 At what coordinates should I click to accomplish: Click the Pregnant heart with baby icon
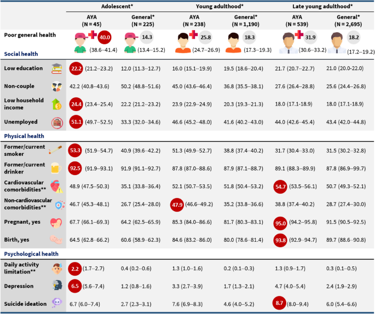click(x=56, y=223)
